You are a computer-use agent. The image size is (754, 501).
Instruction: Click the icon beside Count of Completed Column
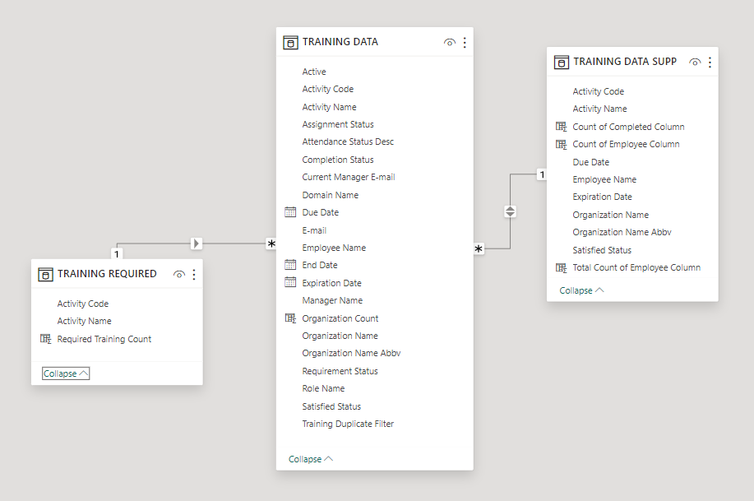pyautogui.click(x=561, y=127)
